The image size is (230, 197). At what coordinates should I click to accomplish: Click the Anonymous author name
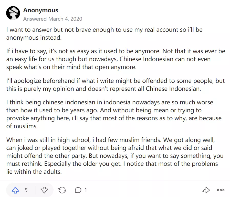[40, 10]
